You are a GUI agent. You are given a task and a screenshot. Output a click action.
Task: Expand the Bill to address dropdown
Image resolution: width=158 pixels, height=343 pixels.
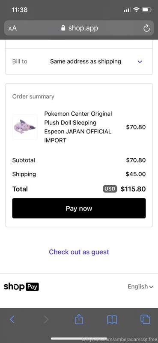pos(79,61)
